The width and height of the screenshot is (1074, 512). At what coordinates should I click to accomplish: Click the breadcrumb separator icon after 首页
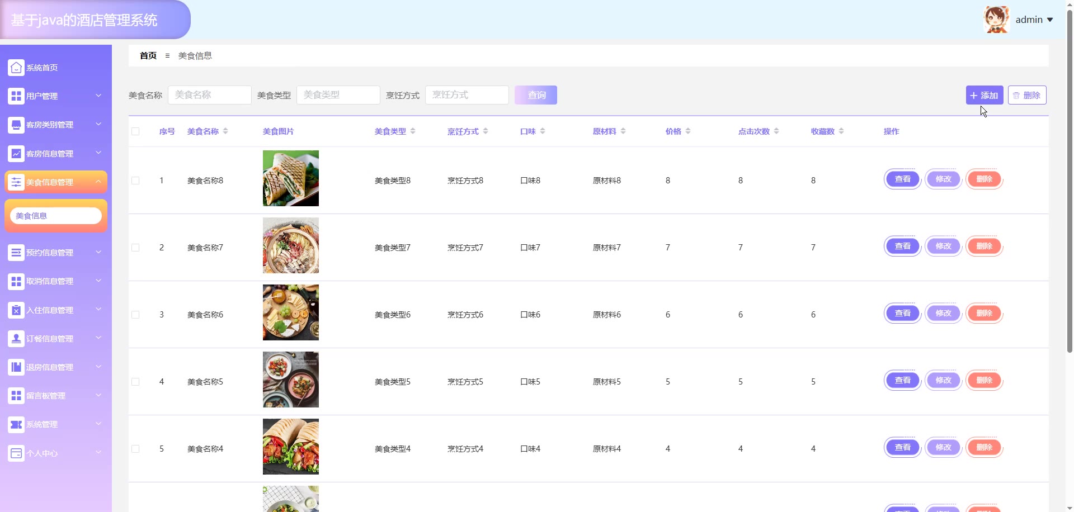pos(167,56)
